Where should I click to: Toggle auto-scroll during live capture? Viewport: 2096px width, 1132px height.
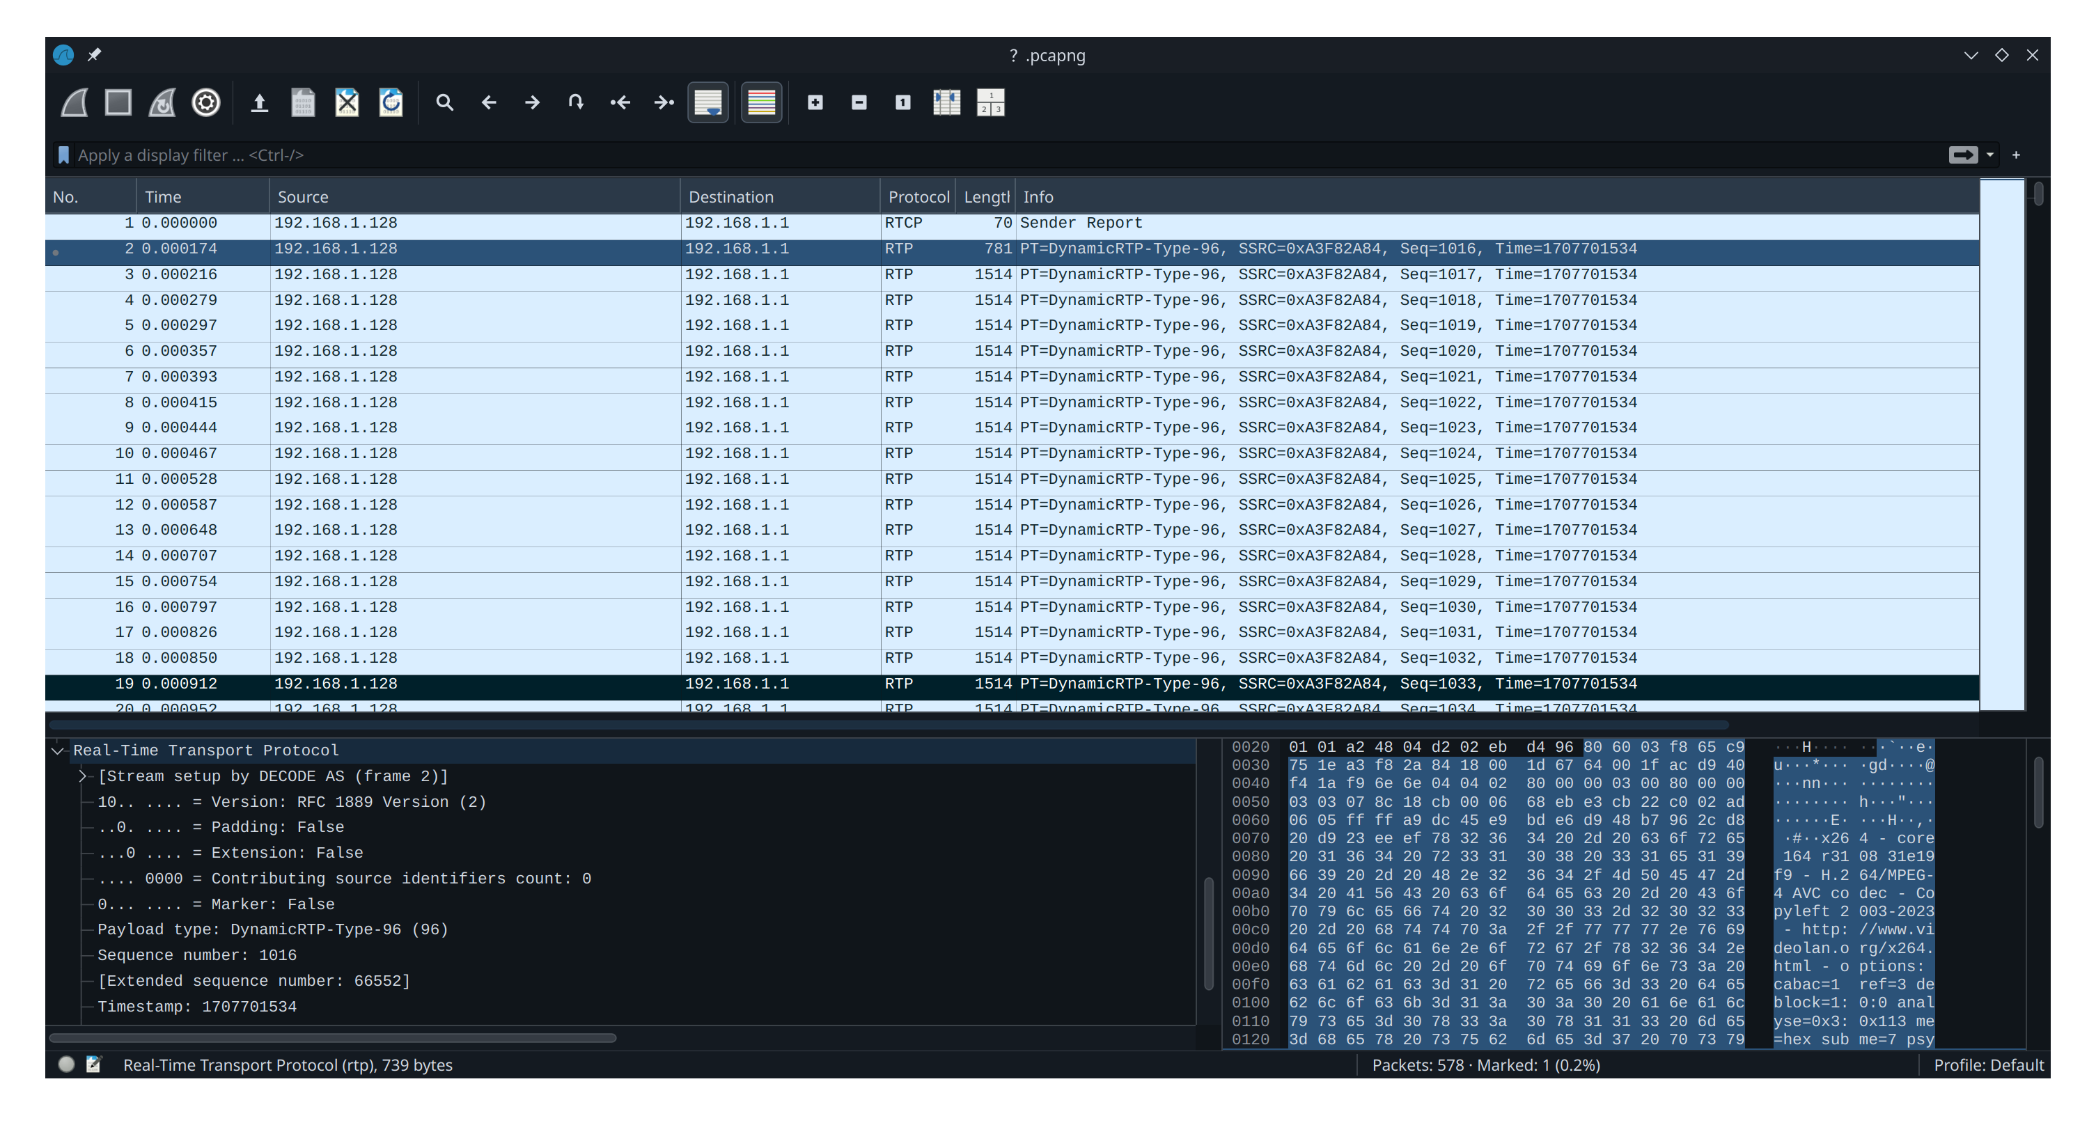708,102
